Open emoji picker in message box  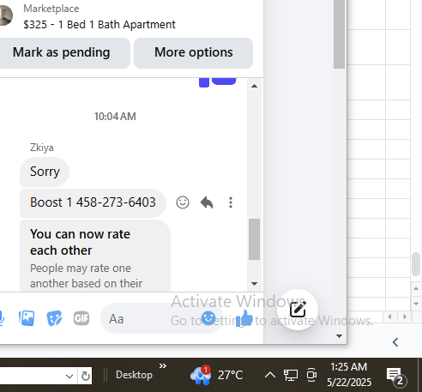click(208, 318)
